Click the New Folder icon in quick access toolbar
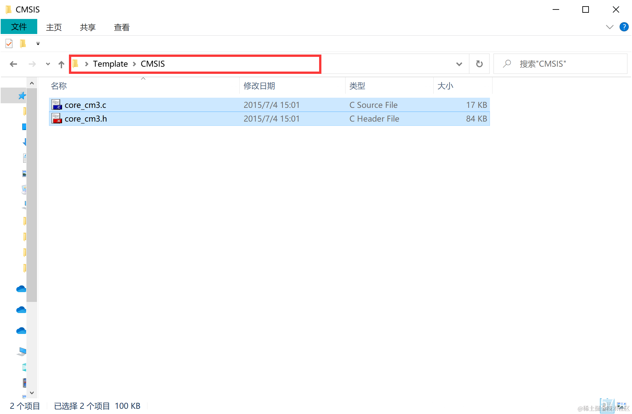 point(23,43)
